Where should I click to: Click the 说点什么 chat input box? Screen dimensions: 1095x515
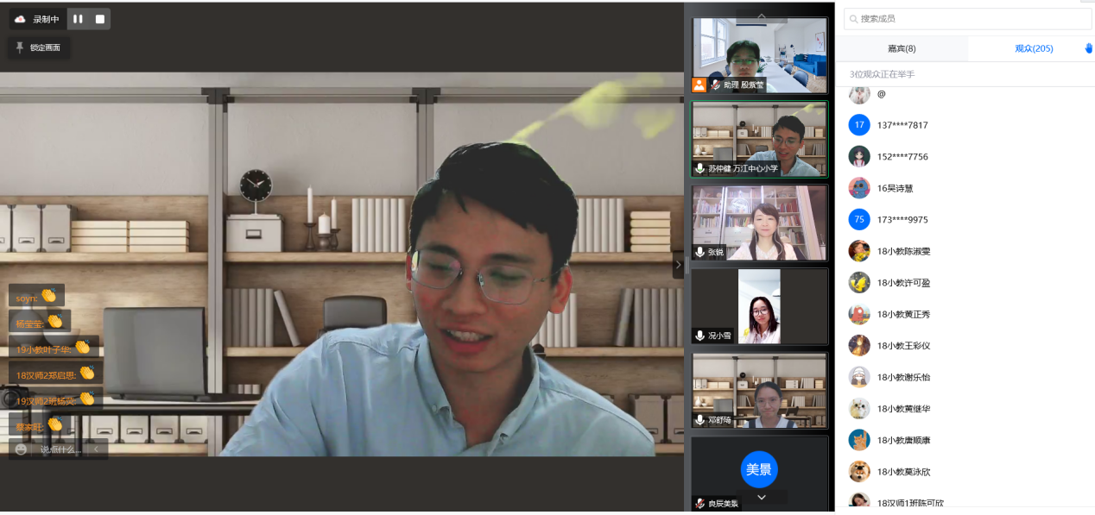pyautogui.click(x=60, y=449)
